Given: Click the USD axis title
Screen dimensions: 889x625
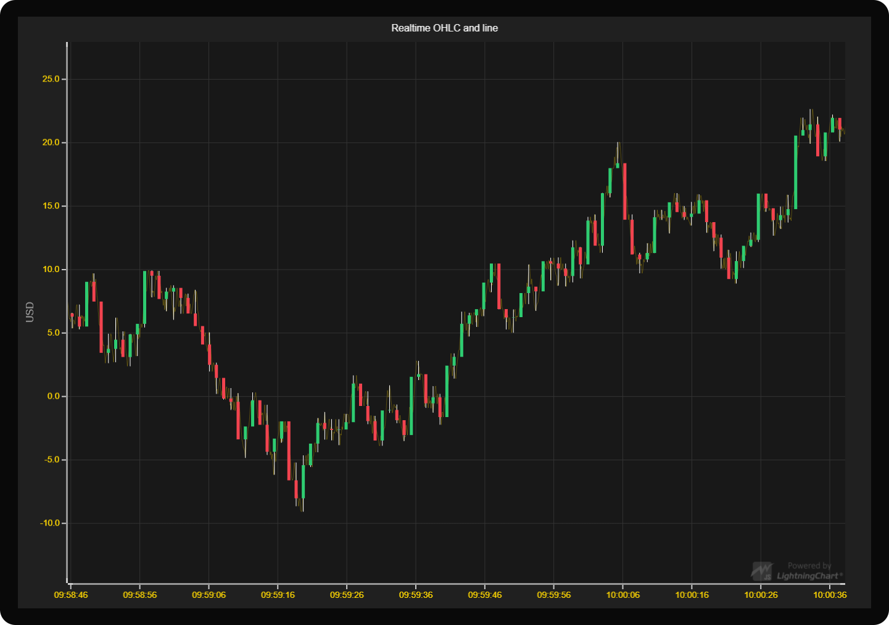Looking at the screenshot, I should coord(30,312).
